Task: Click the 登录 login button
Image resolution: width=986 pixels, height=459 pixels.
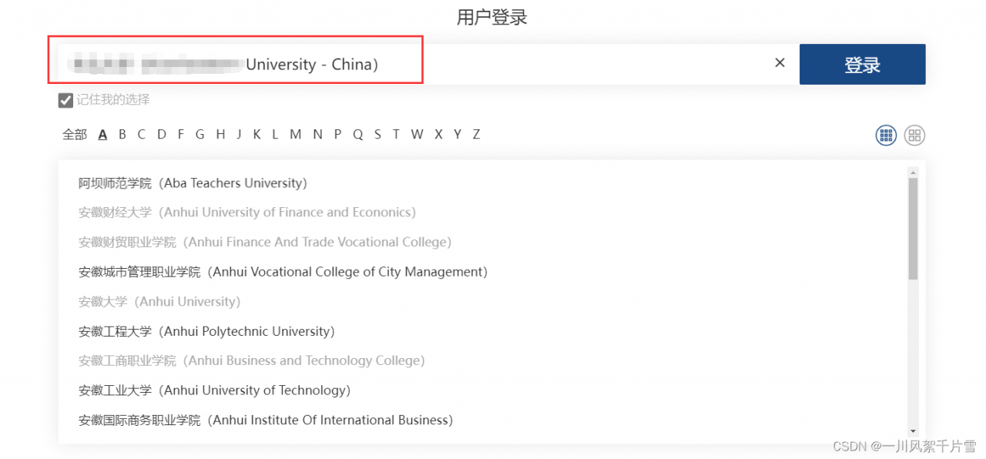Action: (862, 65)
